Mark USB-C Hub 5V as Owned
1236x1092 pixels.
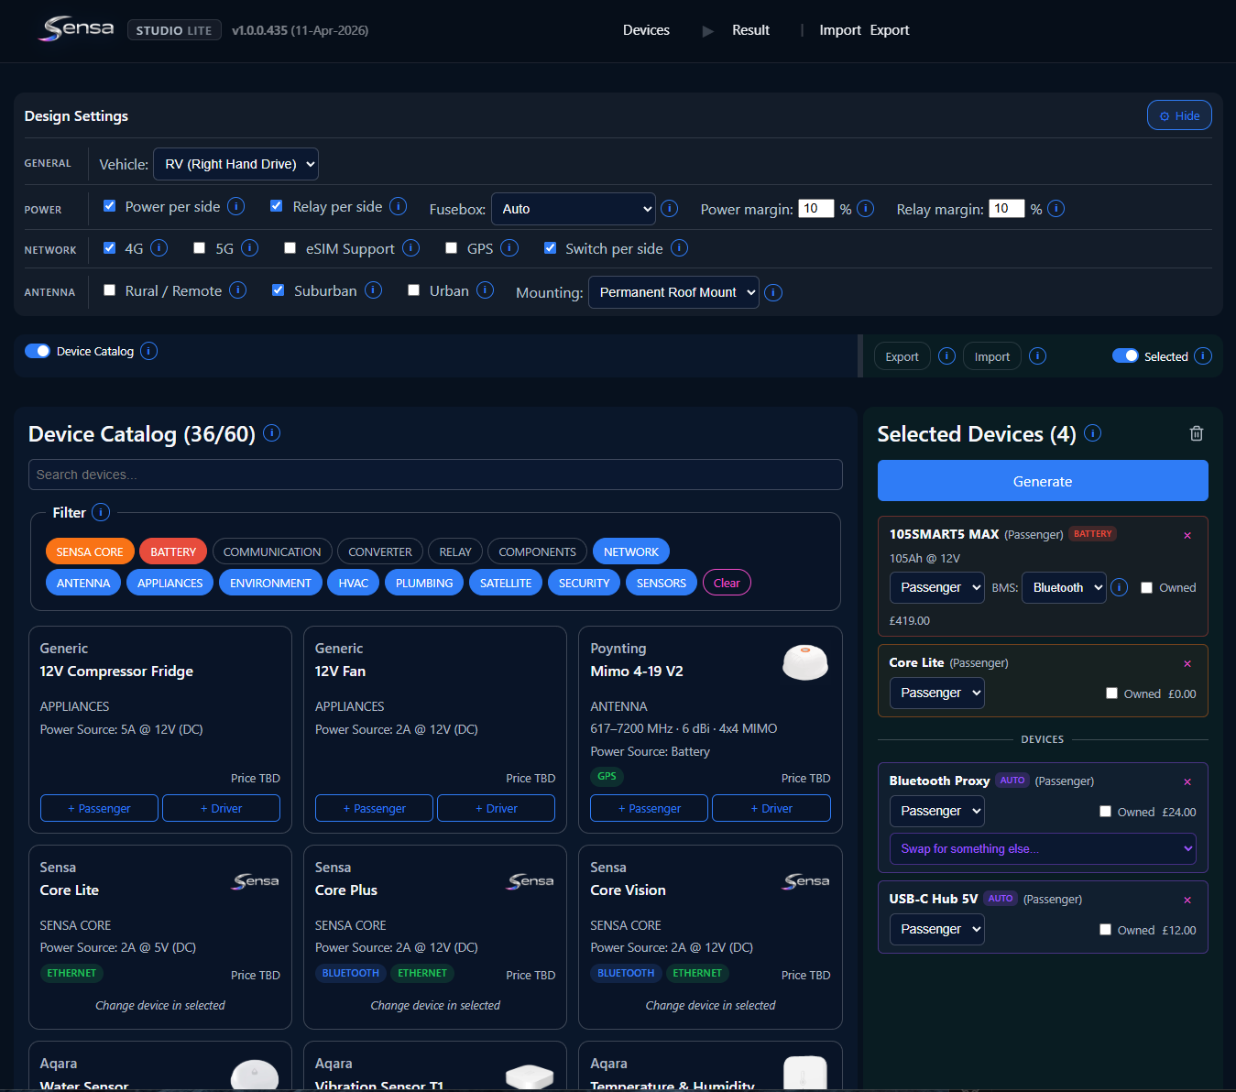tap(1105, 929)
